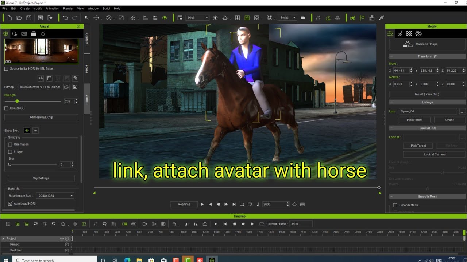Click the browse bitmap folder icon
This screenshot has width=467, height=262.
point(66,87)
